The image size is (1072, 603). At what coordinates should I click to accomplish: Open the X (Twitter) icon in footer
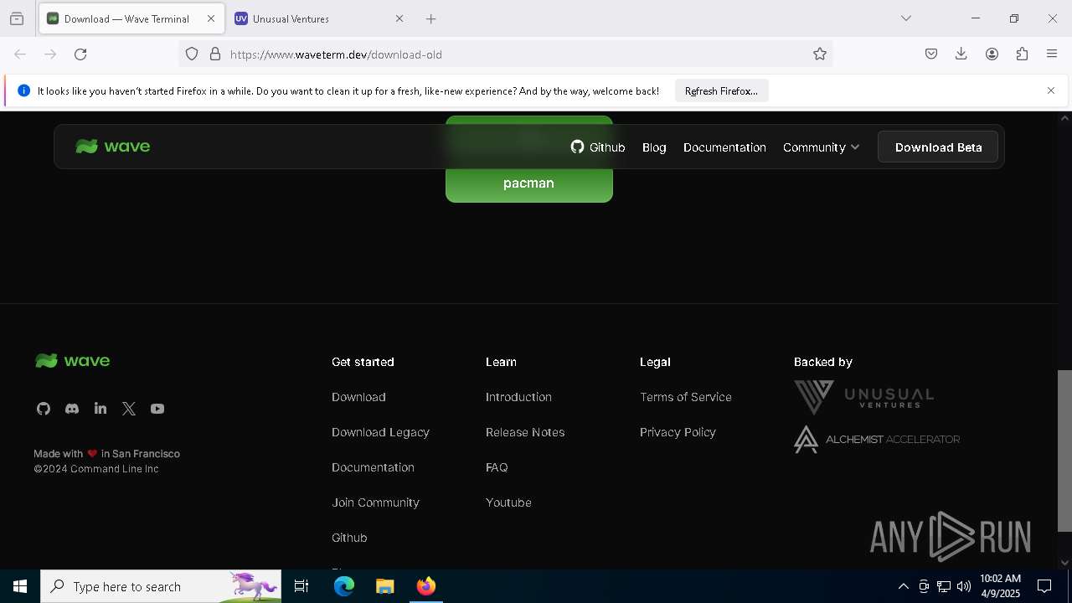click(x=129, y=409)
